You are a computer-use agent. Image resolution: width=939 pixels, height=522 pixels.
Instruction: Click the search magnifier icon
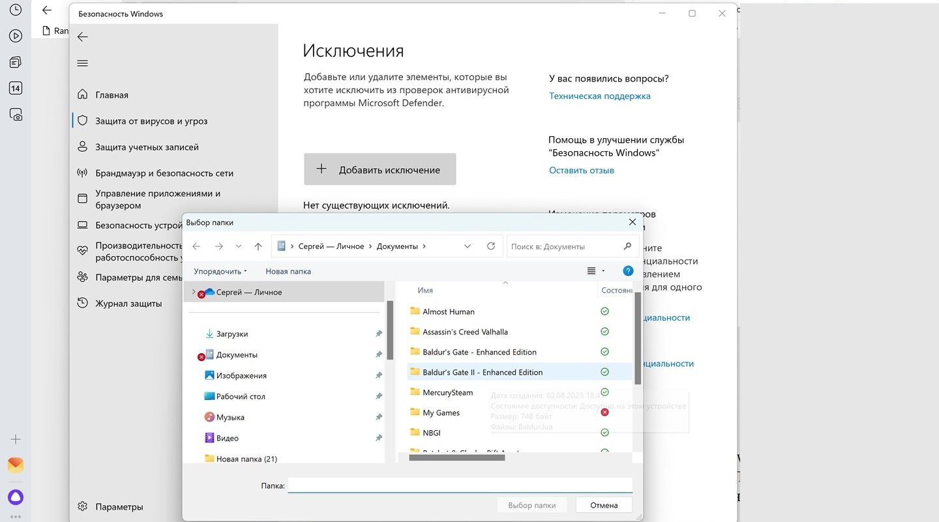(627, 246)
